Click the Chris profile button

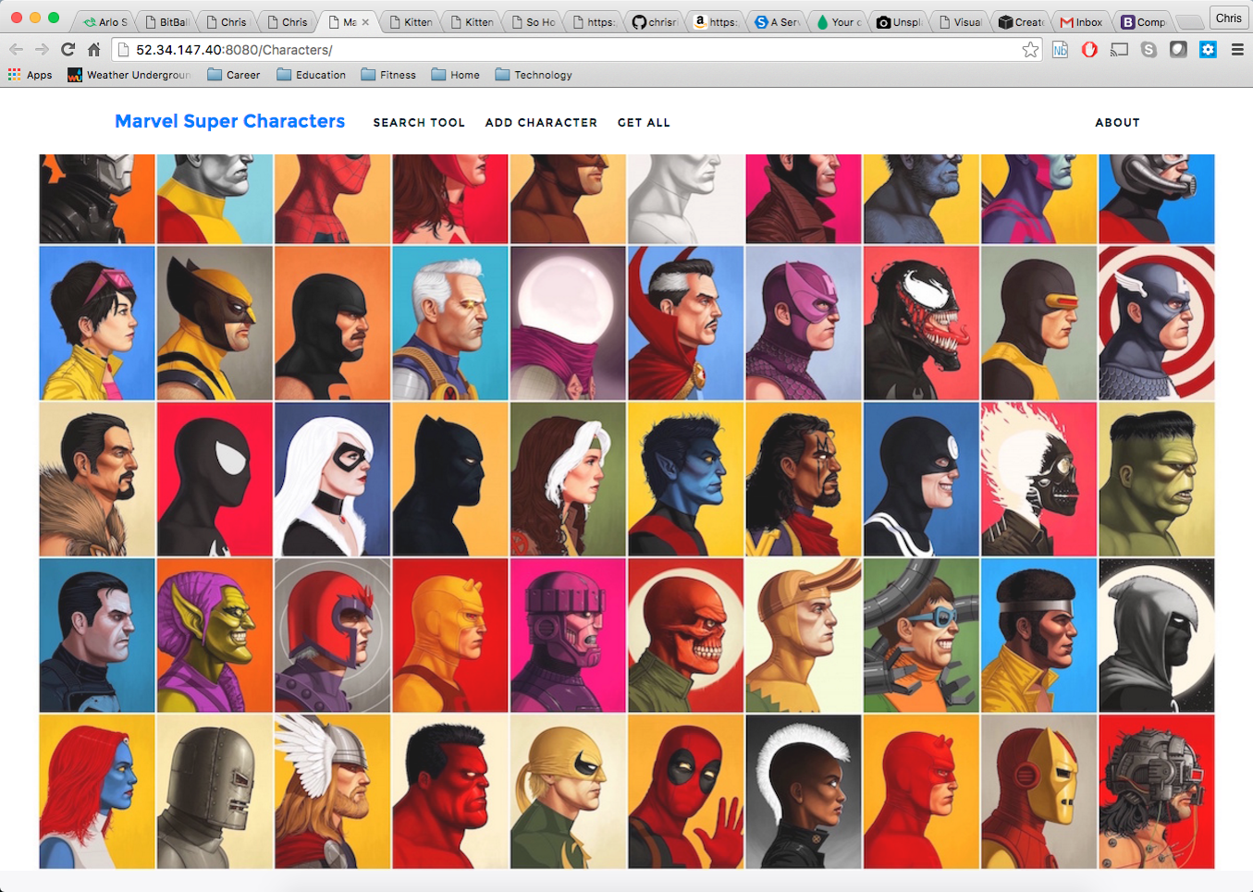tap(1228, 18)
